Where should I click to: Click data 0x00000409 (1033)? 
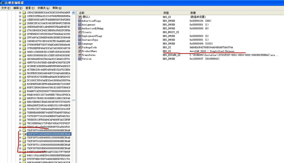pyautogui.click(x=201, y=44)
